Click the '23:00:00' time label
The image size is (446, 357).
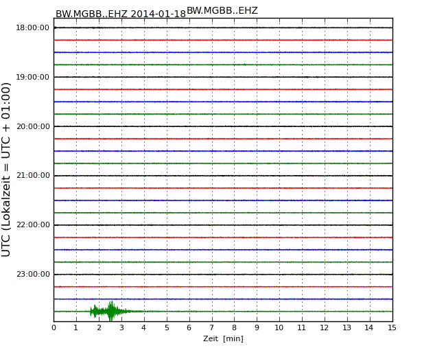pyautogui.click(x=34, y=274)
